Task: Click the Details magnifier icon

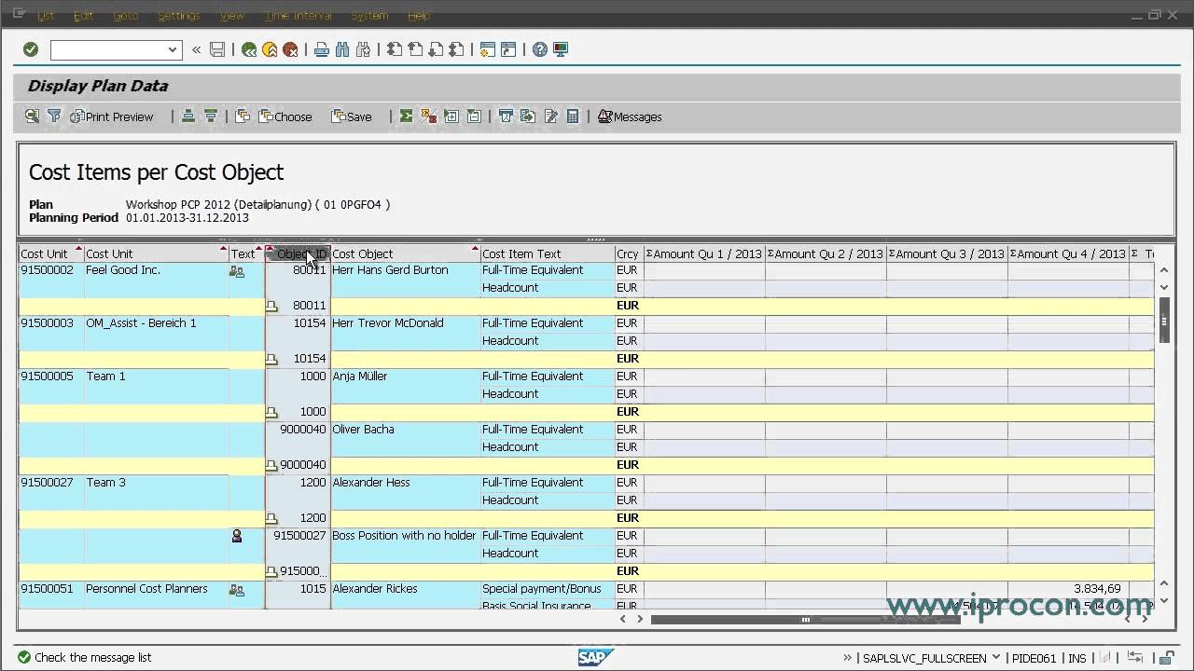Action: (x=32, y=116)
